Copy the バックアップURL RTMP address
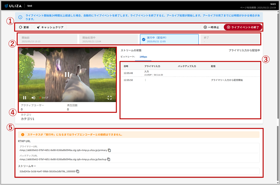The height and width of the screenshot is (185, 280). tap(109, 159)
